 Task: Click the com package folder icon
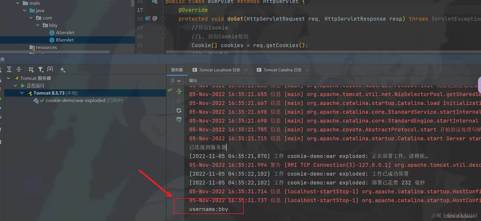(x=39, y=18)
